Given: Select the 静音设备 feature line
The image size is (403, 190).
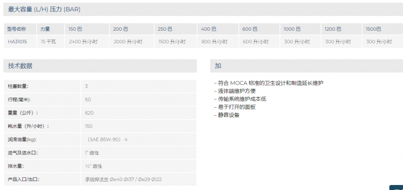Looking at the screenshot, I should (226, 115).
